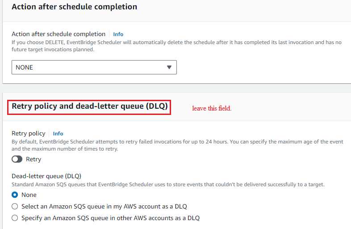Enable the Retry toggle switch
351x229 pixels.
17,159
